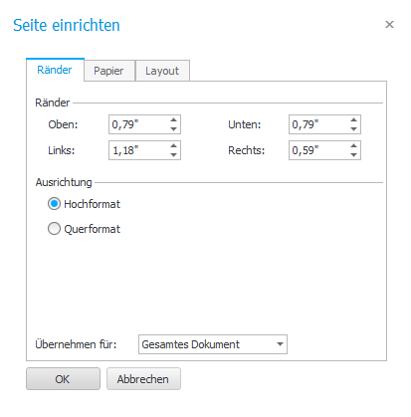Increase the Links margin with up arrow
This screenshot has width=411, height=417.
[173, 146]
